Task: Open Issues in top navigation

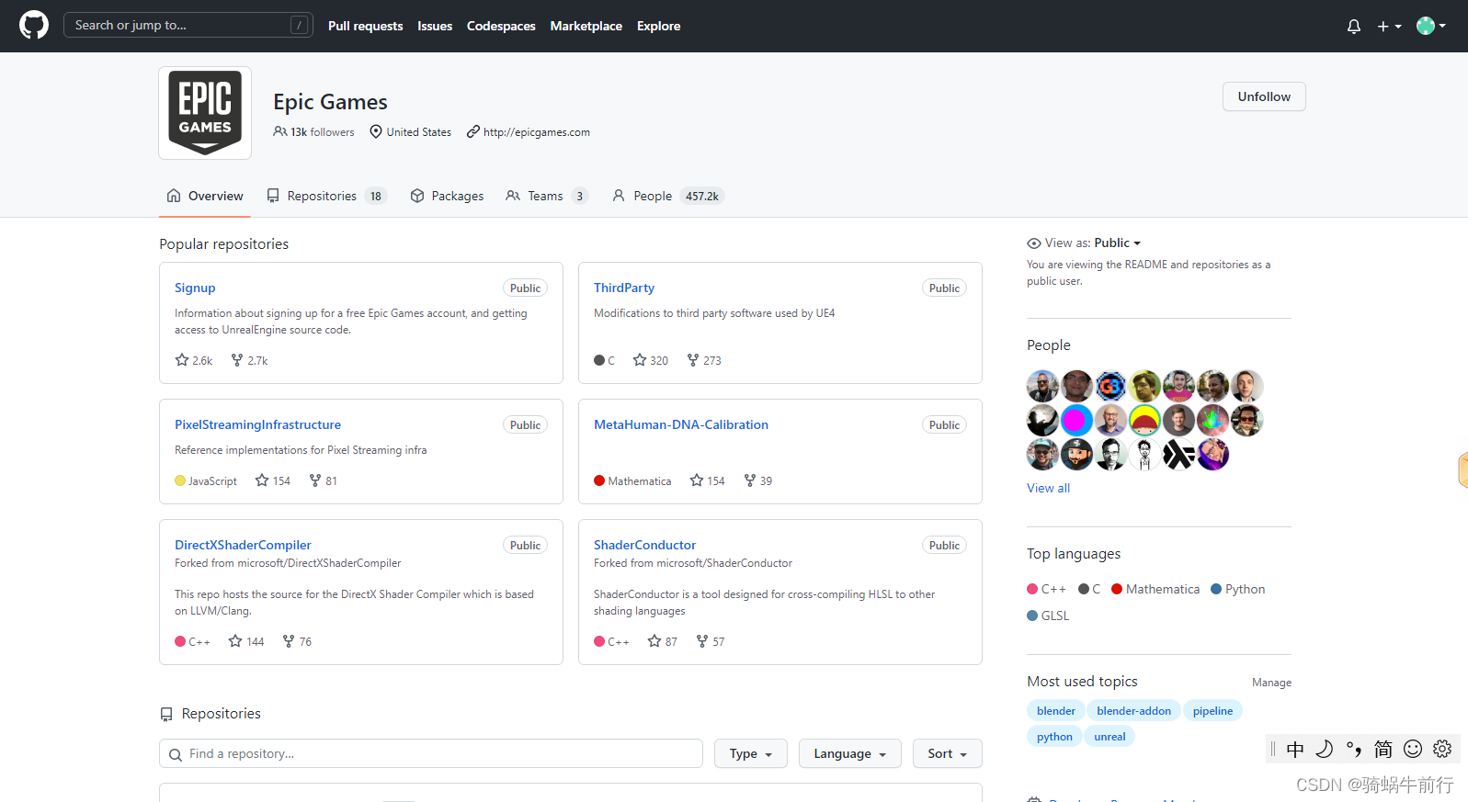Action: [x=435, y=26]
